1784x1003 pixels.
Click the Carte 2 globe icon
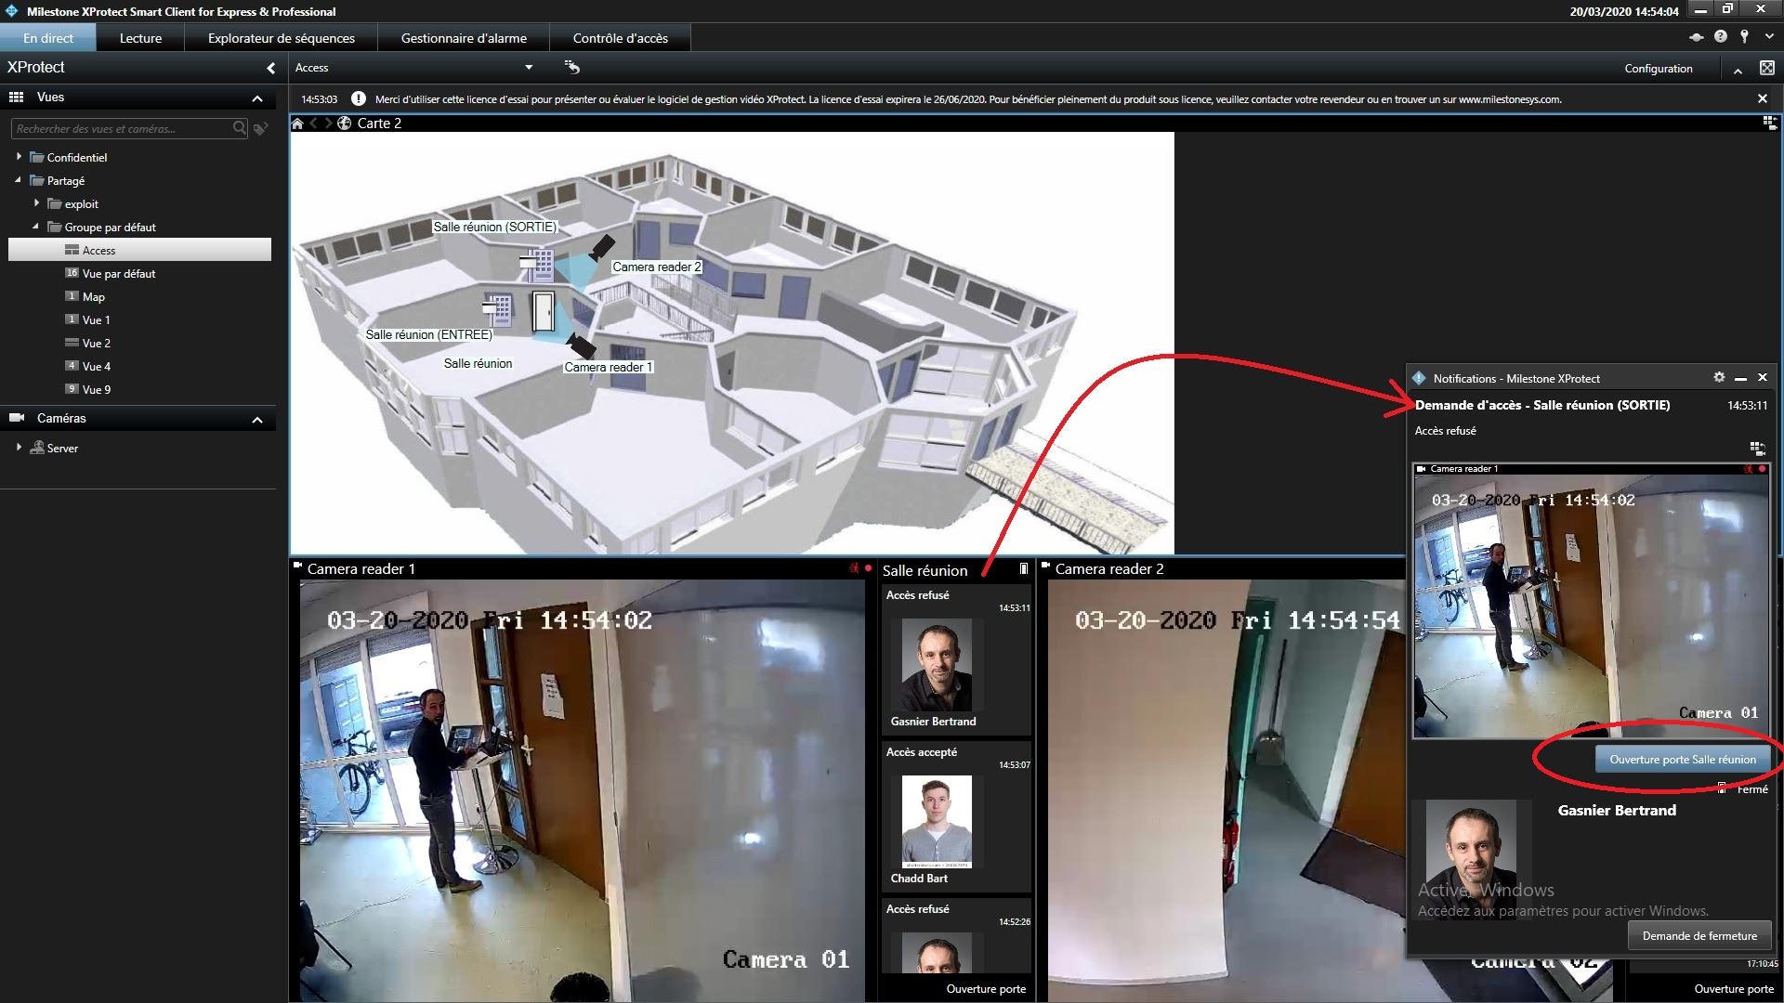344,124
